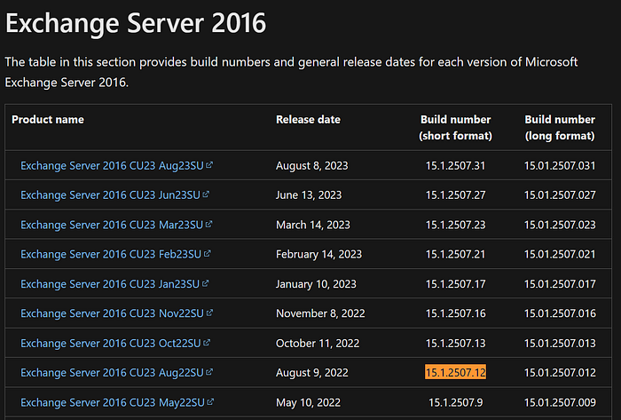
Task: Click long build number 15.01.2507.016
Action: click(560, 313)
